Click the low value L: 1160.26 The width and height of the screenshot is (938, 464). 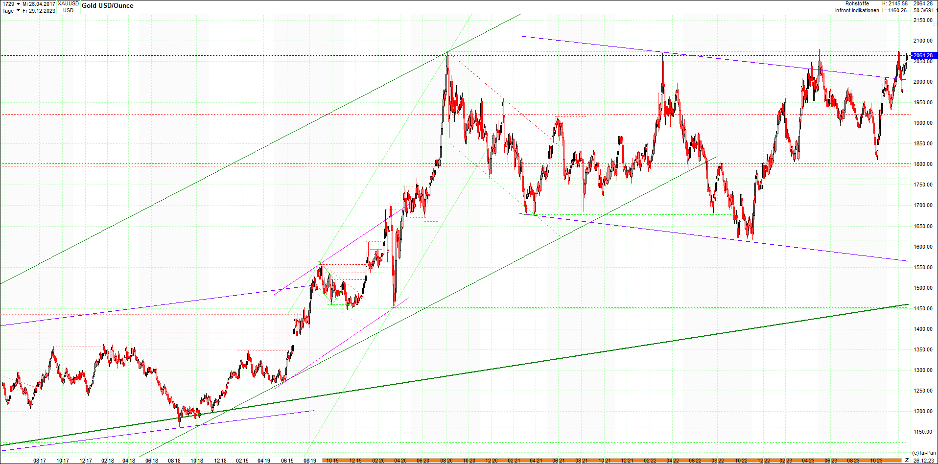click(x=895, y=10)
